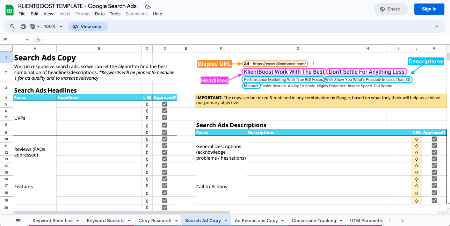Image resolution: width=450 pixels, height=226 pixels.
Task: Open the View menu
Action: tap(49, 14)
